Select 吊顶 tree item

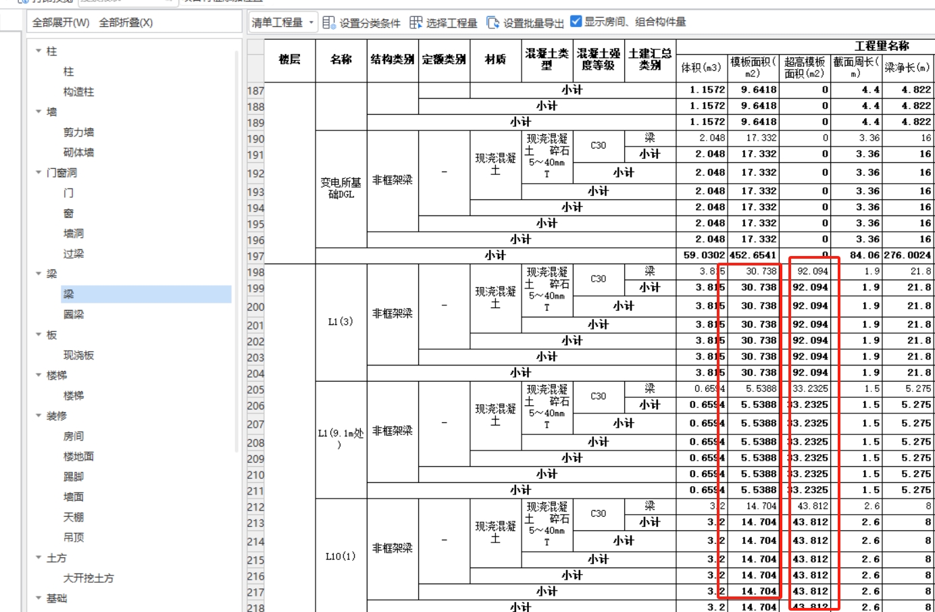(74, 538)
